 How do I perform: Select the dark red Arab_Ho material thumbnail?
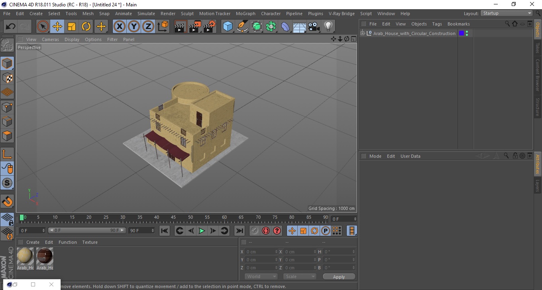click(45, 256)
